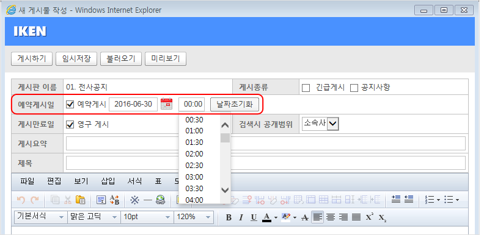Open the 맑은 고딕 font dropdown
This screenshot has width=484, height=235.
[94, 217]
